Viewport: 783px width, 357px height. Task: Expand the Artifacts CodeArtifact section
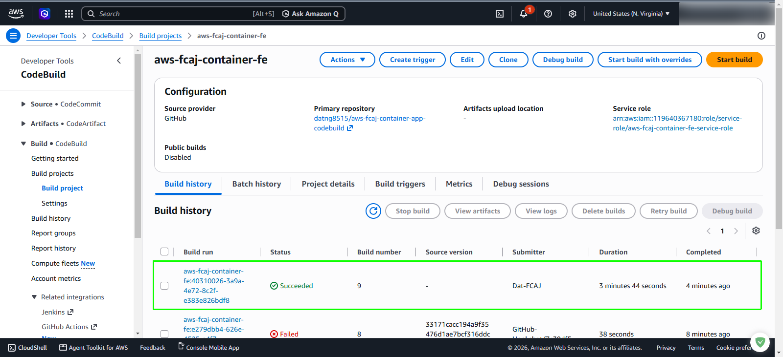pos(23,124)
